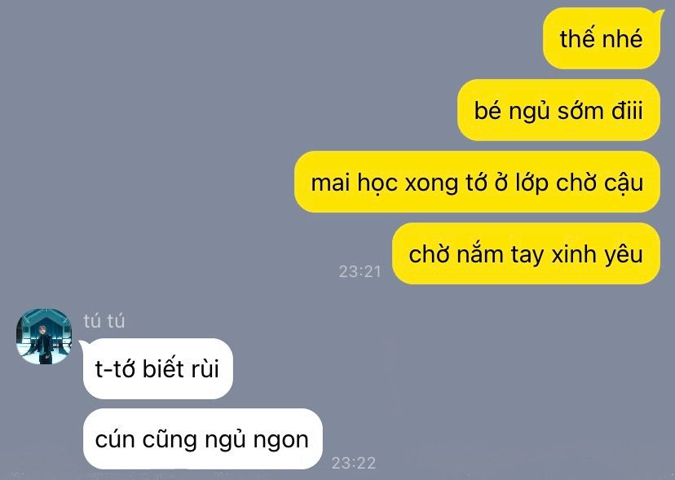675x480 pixels.
Task: Click the person figure inside the avatar
Action: 42,345
